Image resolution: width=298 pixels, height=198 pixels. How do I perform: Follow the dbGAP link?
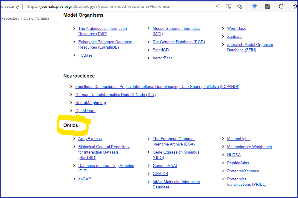(84, 179)
